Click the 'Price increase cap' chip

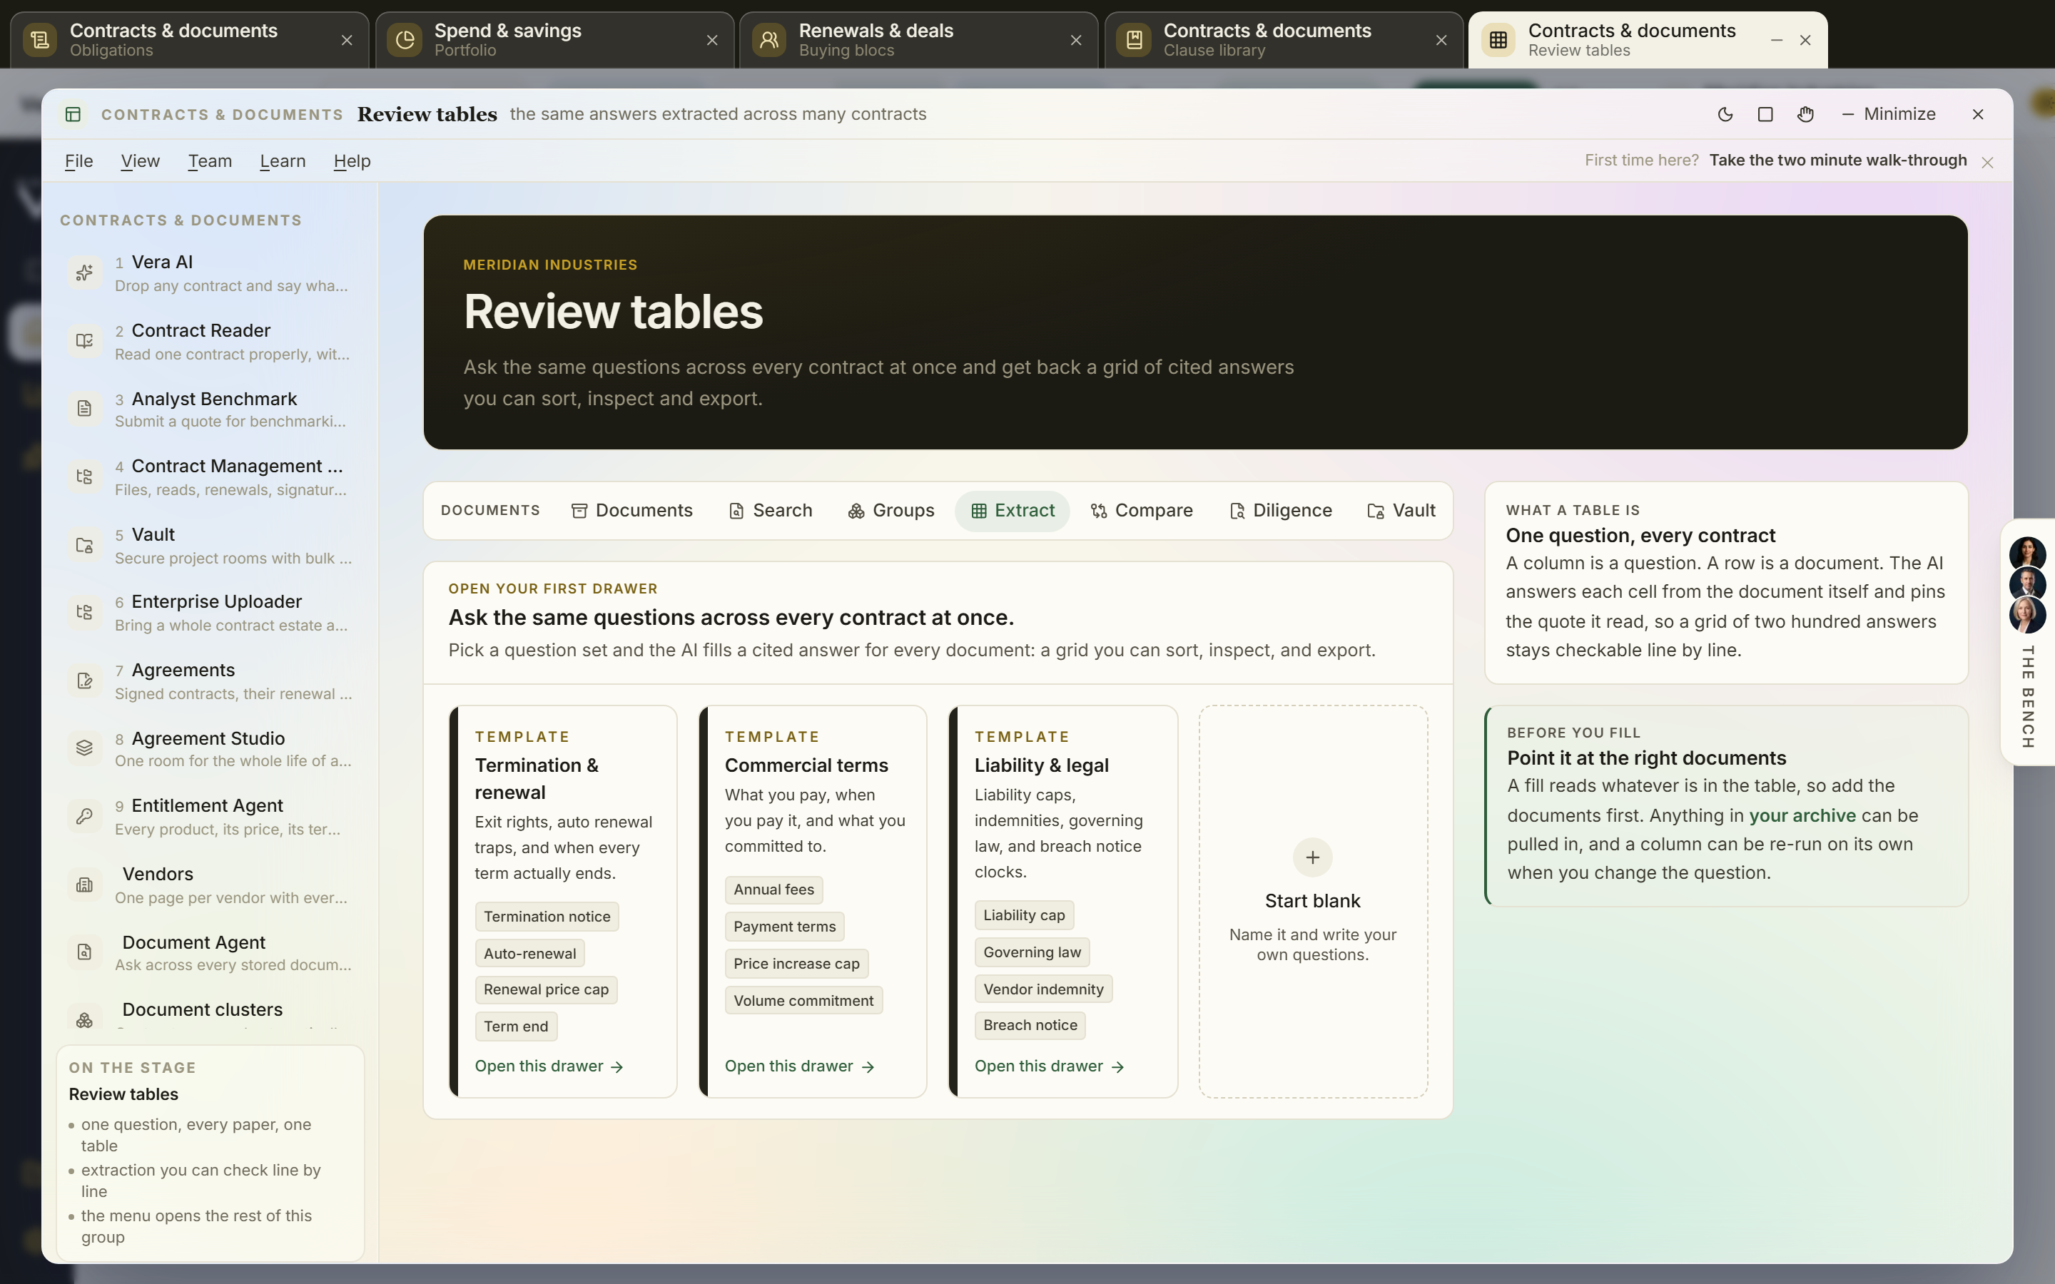(x=796, y=964)
